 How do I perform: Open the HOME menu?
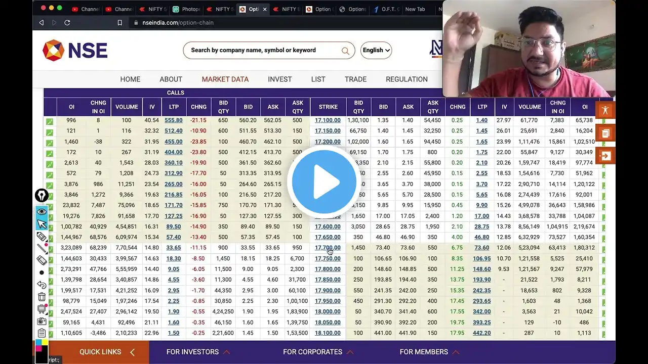[130, 79]
